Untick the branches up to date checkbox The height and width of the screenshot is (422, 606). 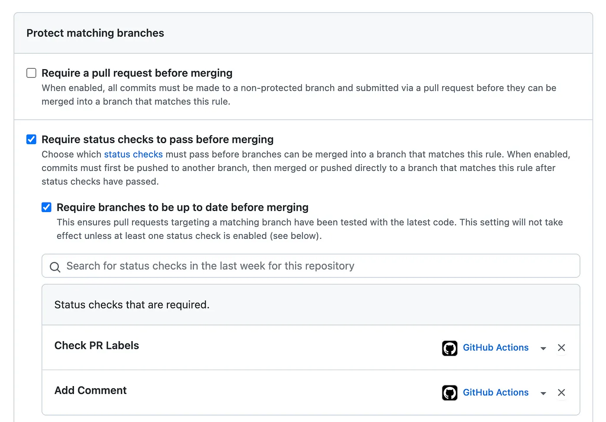46,207
